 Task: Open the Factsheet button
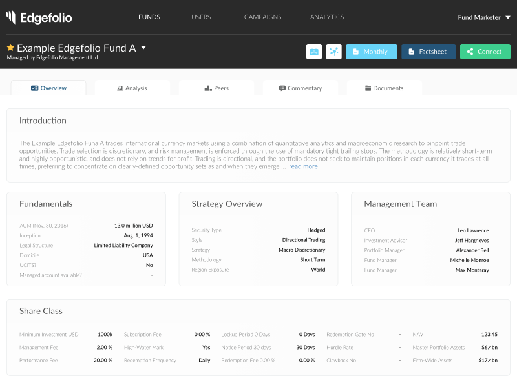428,52
